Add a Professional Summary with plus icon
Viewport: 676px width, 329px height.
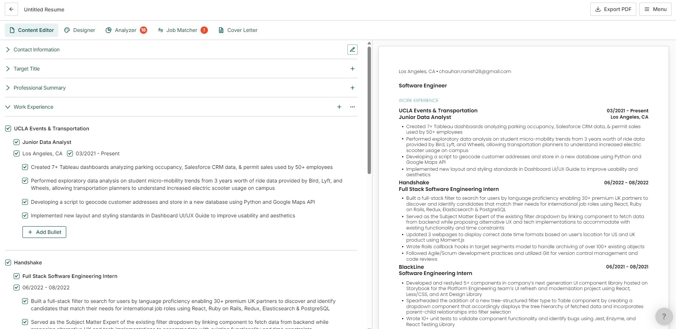353,88
